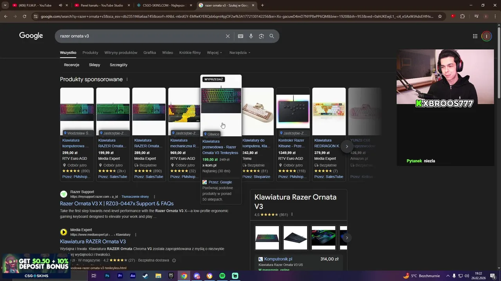The height and width of the screenshot is (281, 501).
Task: Show hidden system tray icons
Action: pyautogui.click(x=448, y=276)
